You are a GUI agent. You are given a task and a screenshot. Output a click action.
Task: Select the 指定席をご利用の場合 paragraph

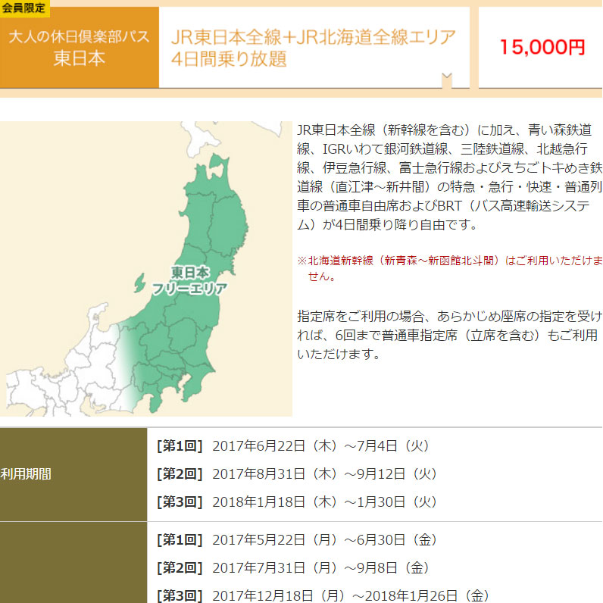[x=449, y=336]
